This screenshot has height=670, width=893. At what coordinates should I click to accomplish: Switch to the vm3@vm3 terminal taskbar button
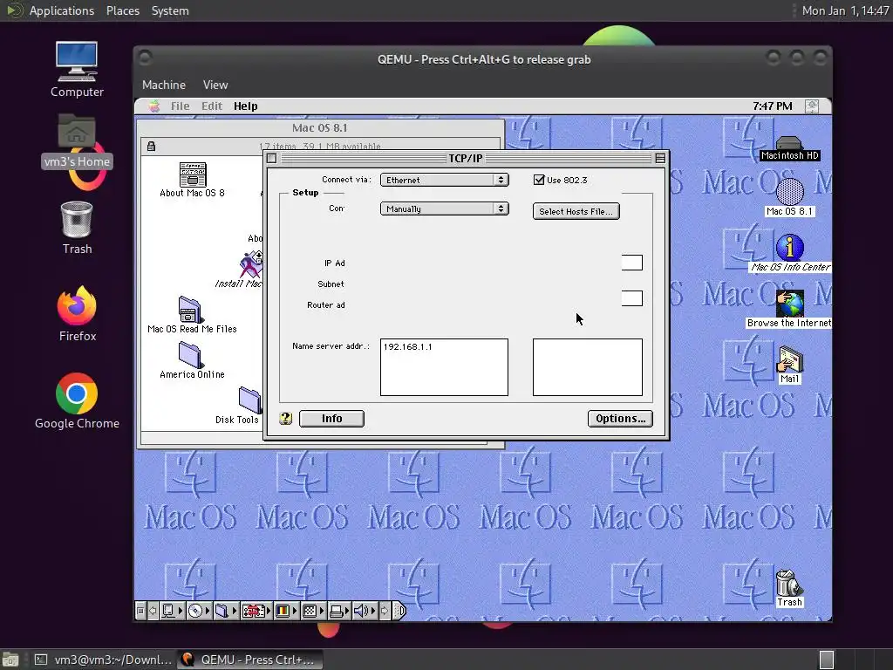pyautogui.click(x=103, y=660)
